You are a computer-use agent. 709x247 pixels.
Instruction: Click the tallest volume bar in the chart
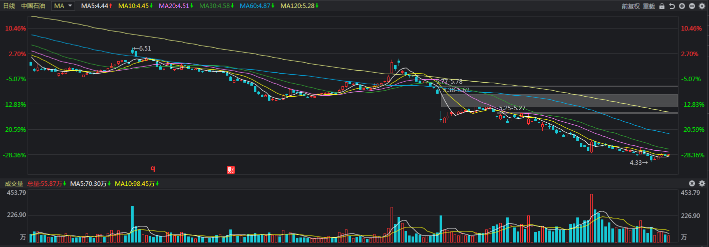pos(591,218)
